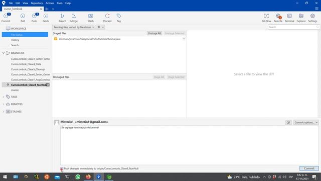Viewport: 321px width, 181px height.
Task: Open the Repository menu
Action: (x=37, y=3)
